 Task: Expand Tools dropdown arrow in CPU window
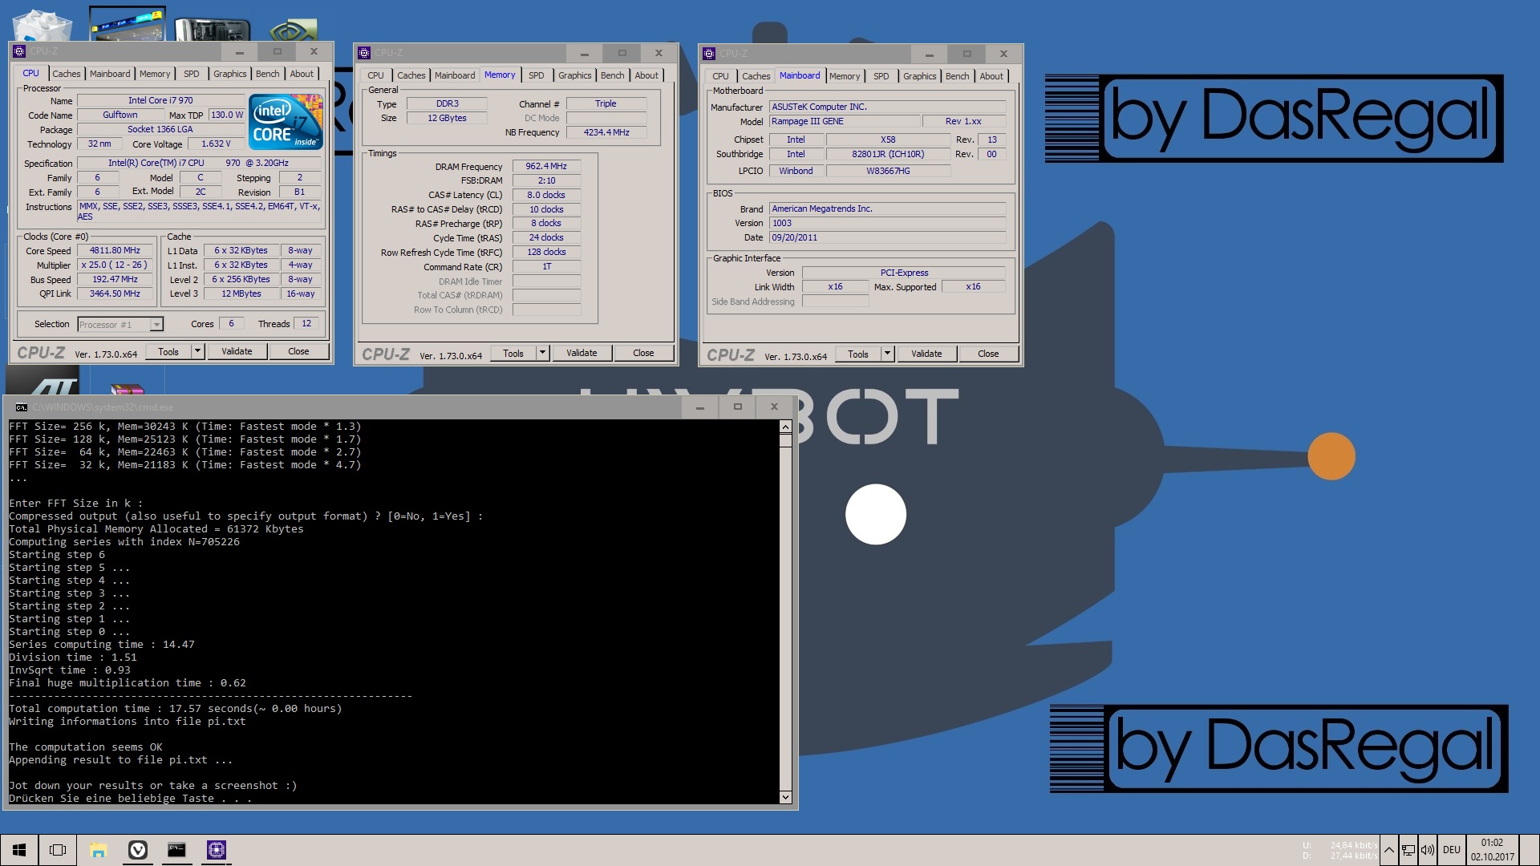[197, 351]
